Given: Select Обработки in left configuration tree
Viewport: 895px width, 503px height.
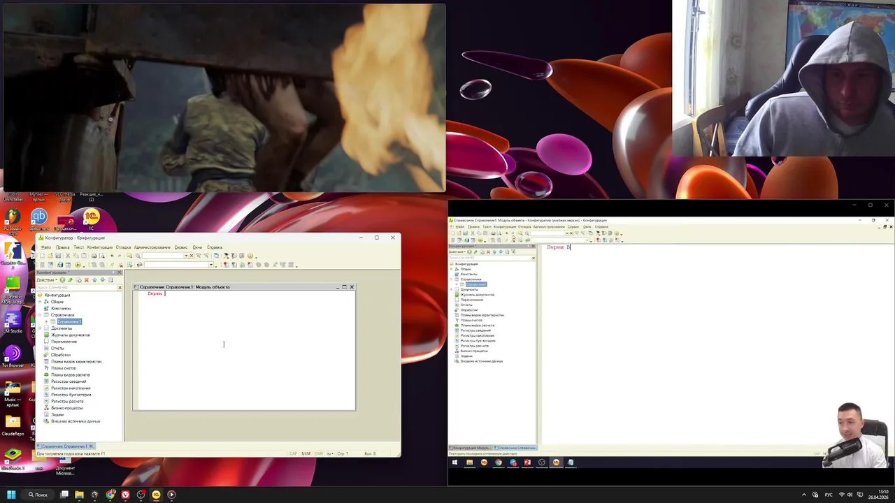Looking at the screenshot, I should (61, 355).
